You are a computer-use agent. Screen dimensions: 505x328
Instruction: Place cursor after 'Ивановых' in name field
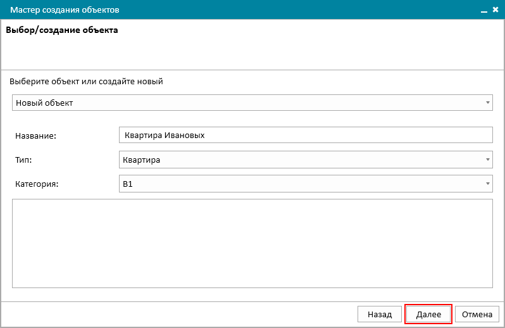[x=206, y=136]
